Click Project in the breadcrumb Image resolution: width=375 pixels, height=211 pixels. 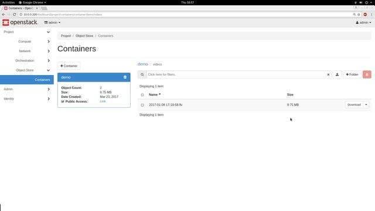pos(66,36)
